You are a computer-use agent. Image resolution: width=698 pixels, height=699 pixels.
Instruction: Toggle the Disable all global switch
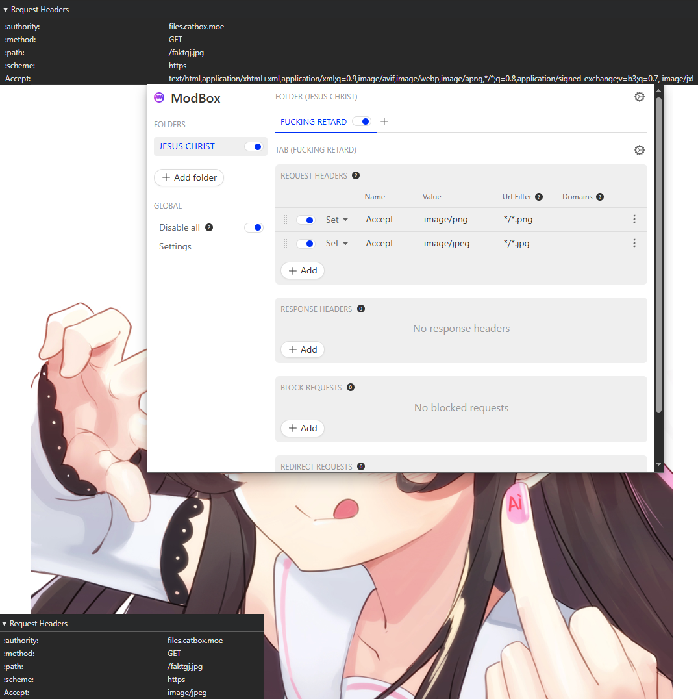point(254,227)
